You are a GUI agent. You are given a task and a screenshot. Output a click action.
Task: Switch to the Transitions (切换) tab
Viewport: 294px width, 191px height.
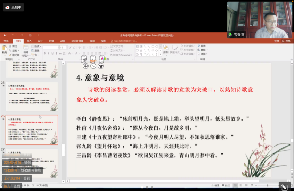pos(51,41)
